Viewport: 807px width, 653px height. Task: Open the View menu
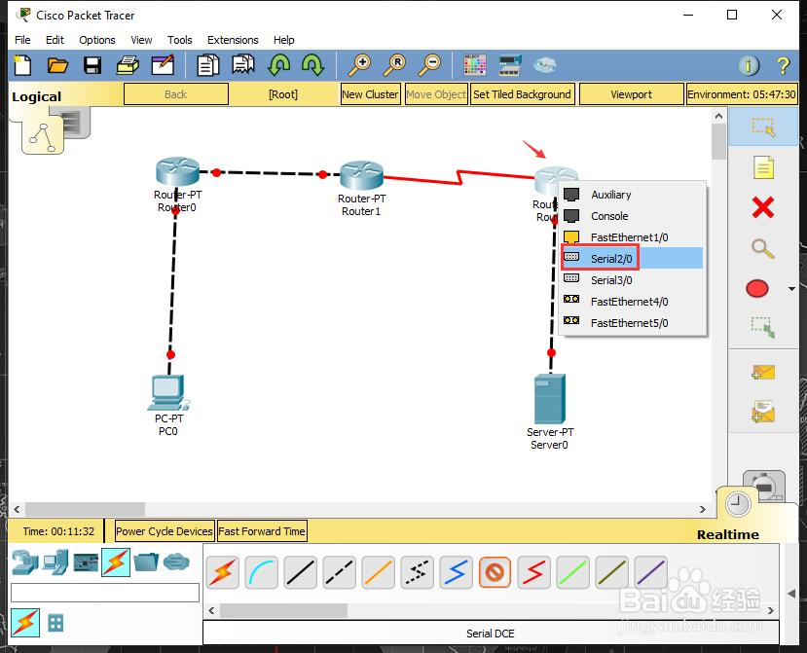141,40
